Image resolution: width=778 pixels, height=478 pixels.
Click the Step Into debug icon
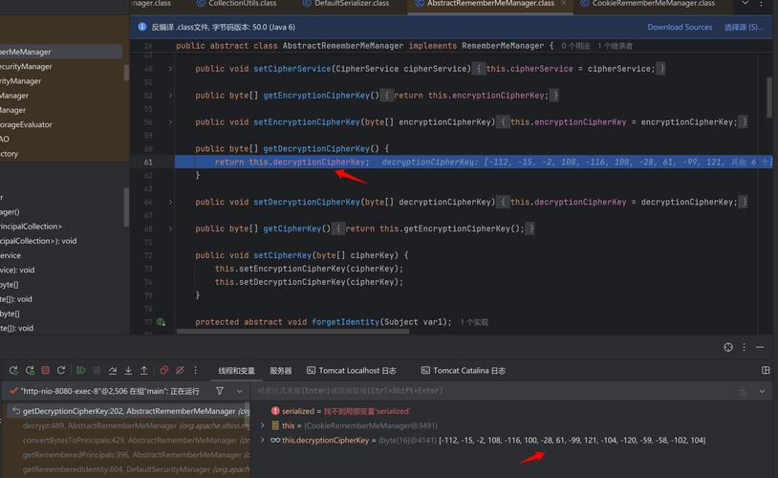[x=128, y=370]
